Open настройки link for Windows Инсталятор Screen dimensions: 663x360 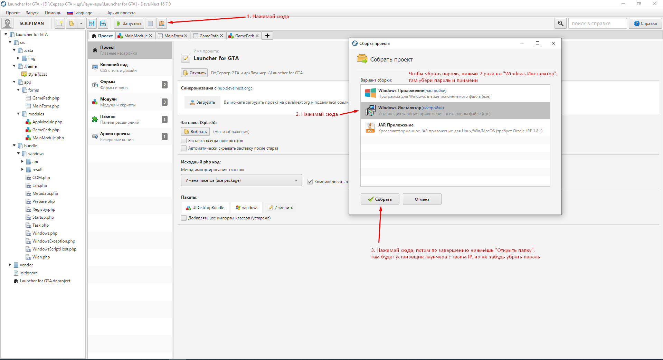(x=433, y=108)
